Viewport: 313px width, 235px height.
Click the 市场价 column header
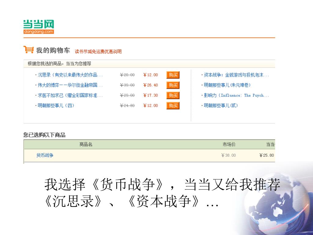[229, 144]
